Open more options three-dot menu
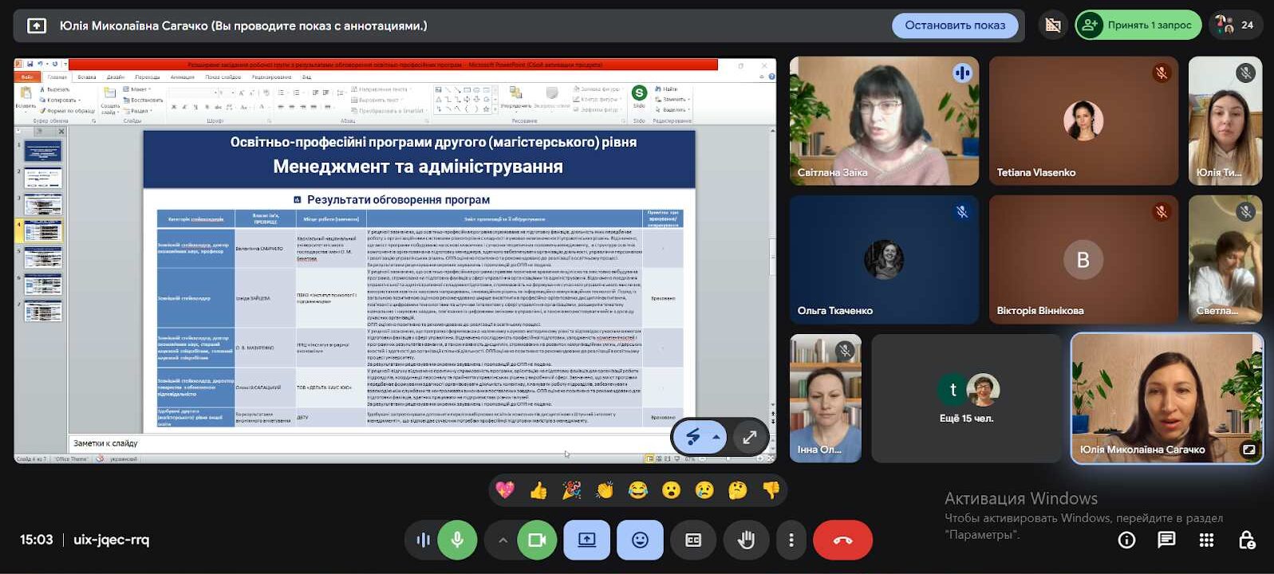 (791, 540)
